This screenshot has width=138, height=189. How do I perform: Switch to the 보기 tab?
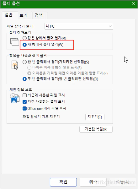point(24,15)
